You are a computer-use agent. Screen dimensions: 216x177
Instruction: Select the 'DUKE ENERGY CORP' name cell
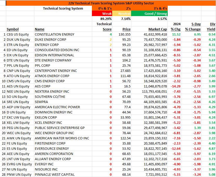coord(63,39)
